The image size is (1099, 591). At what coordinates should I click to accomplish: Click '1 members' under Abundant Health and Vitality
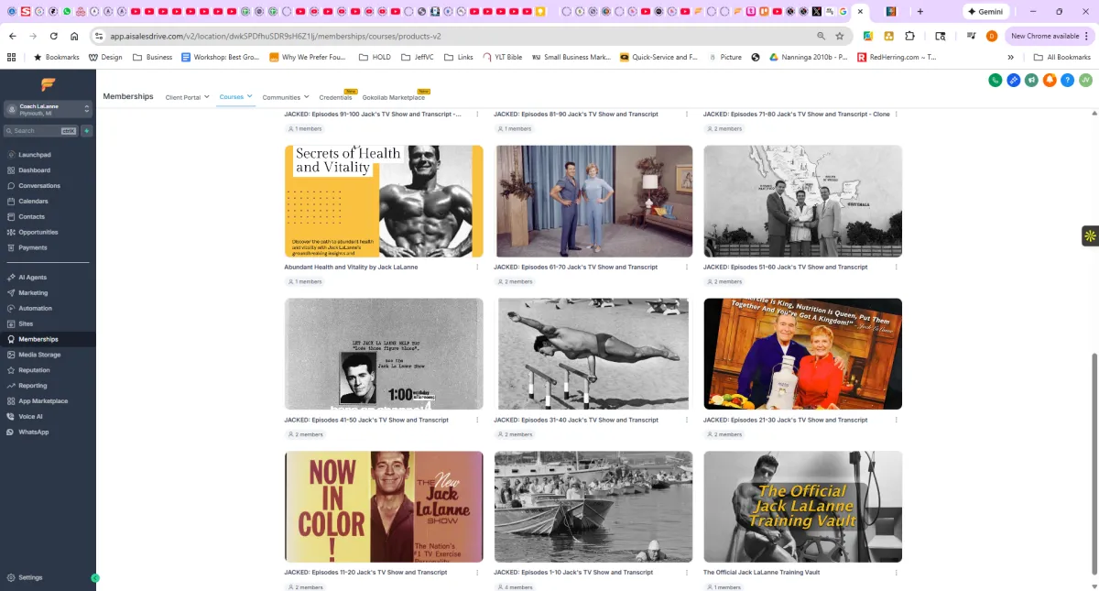[x=305, y=282]
